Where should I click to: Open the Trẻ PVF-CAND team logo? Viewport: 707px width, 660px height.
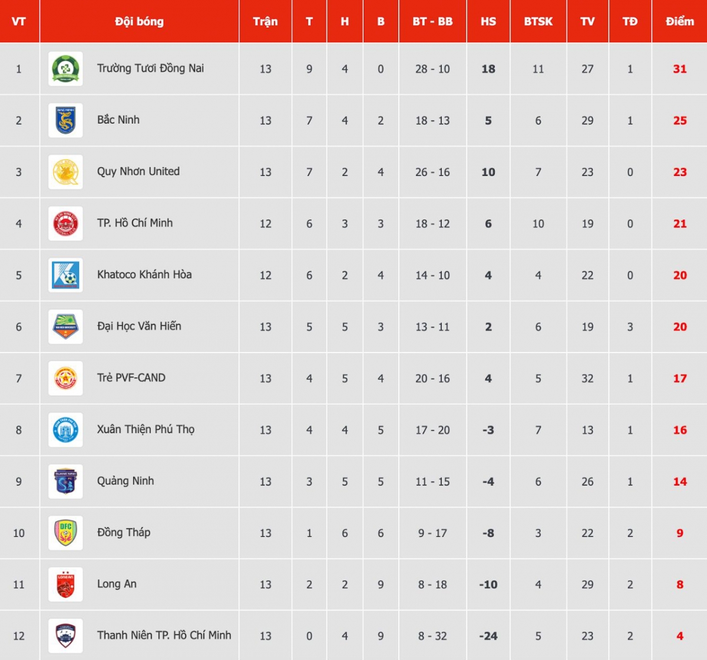[x=65, y=378]
